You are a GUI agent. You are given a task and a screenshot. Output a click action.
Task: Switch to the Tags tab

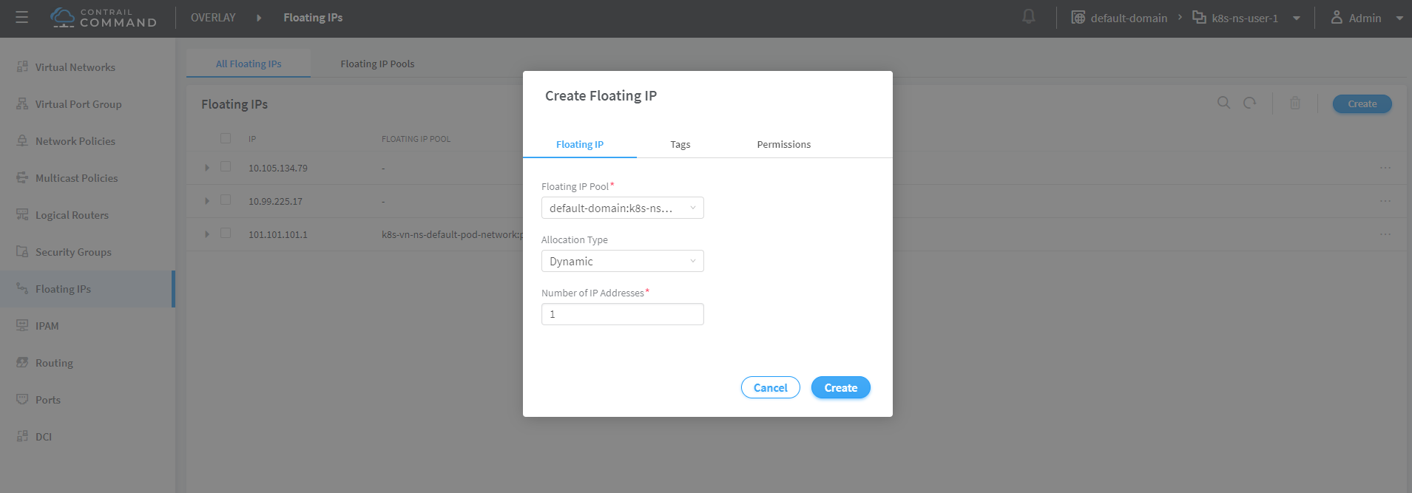680,144
